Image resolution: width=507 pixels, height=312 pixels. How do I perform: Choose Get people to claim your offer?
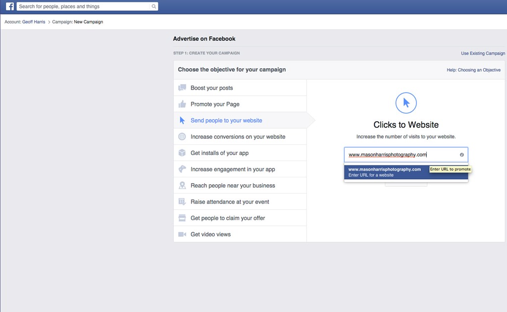(x=228, y=218)
